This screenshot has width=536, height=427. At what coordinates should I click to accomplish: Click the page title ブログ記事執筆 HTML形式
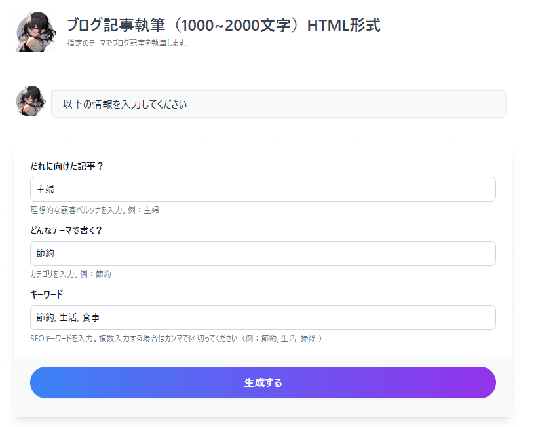pyautogui.click(x=223, y=25)
